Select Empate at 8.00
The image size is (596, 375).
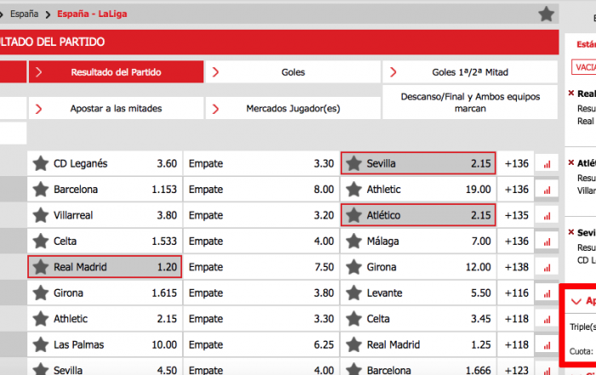[x=261, y=190]
